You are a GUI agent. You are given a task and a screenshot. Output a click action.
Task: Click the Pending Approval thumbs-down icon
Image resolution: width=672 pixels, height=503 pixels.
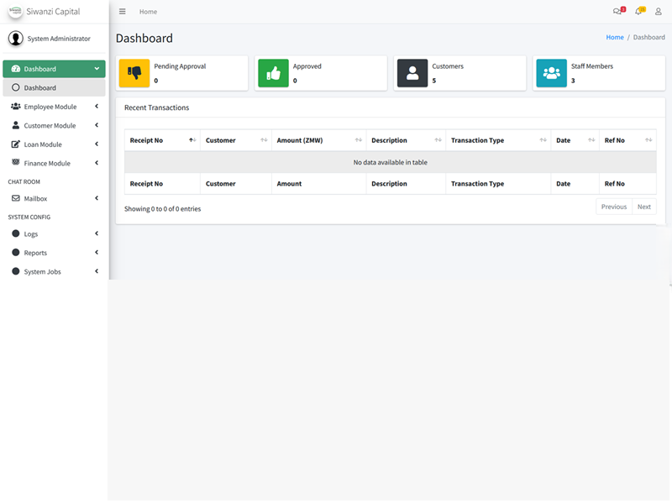(x=133, y=72)
